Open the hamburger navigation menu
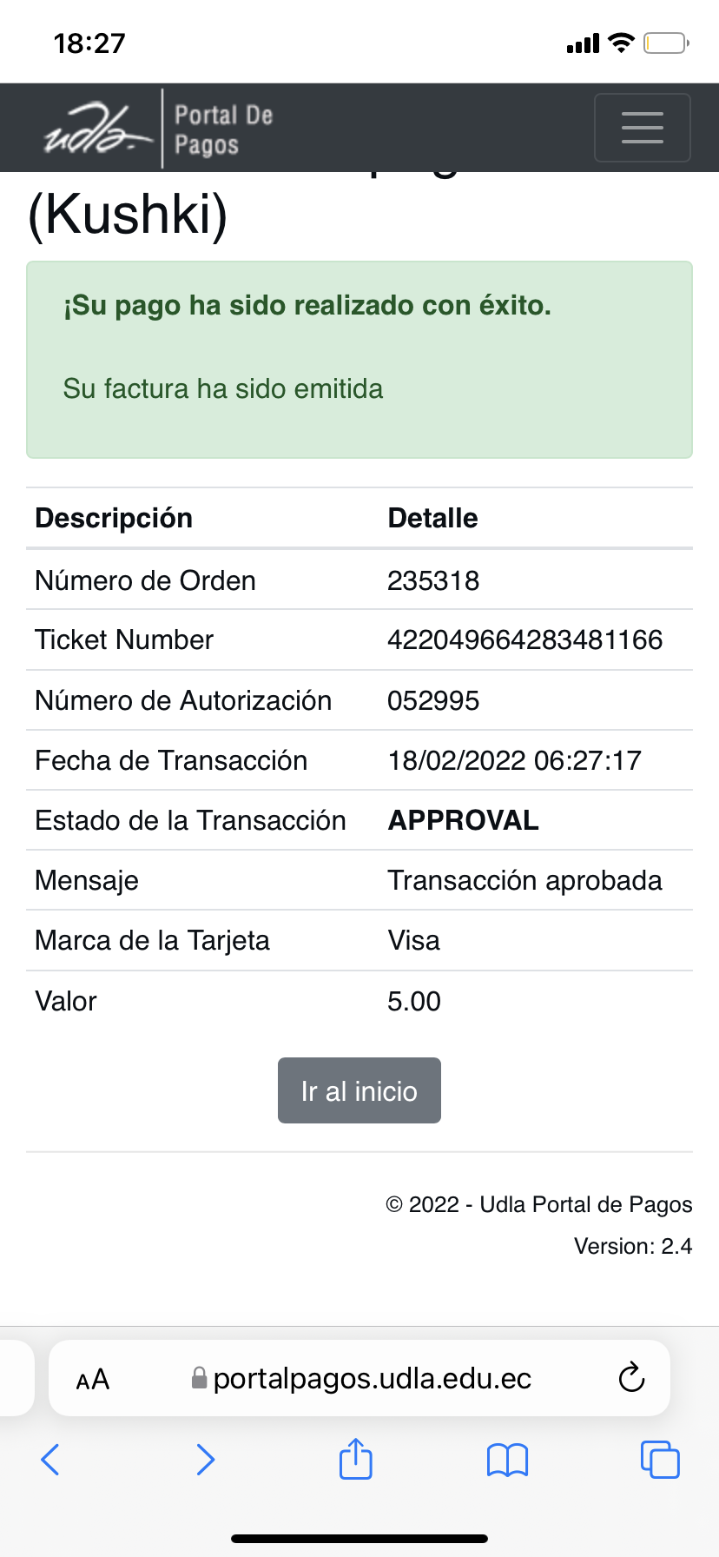This screenshot has height=1557, width=719. (x=642, y=128)
